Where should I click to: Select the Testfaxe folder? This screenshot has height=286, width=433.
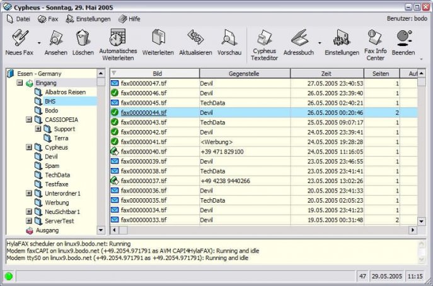pos(57,184)
